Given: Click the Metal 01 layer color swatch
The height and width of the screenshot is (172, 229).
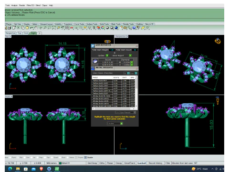Looking at the screenshot, I should pos(60,163).
